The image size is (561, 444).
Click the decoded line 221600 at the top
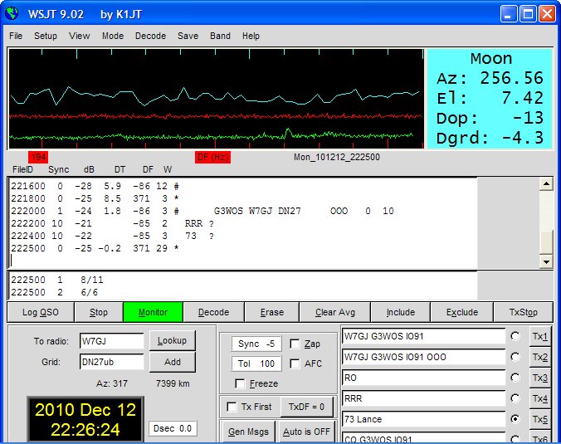pos(95,186)
